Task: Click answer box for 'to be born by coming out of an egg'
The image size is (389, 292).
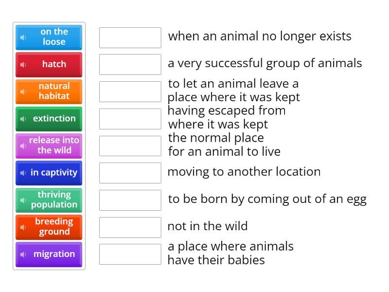Action: (130, 200)
